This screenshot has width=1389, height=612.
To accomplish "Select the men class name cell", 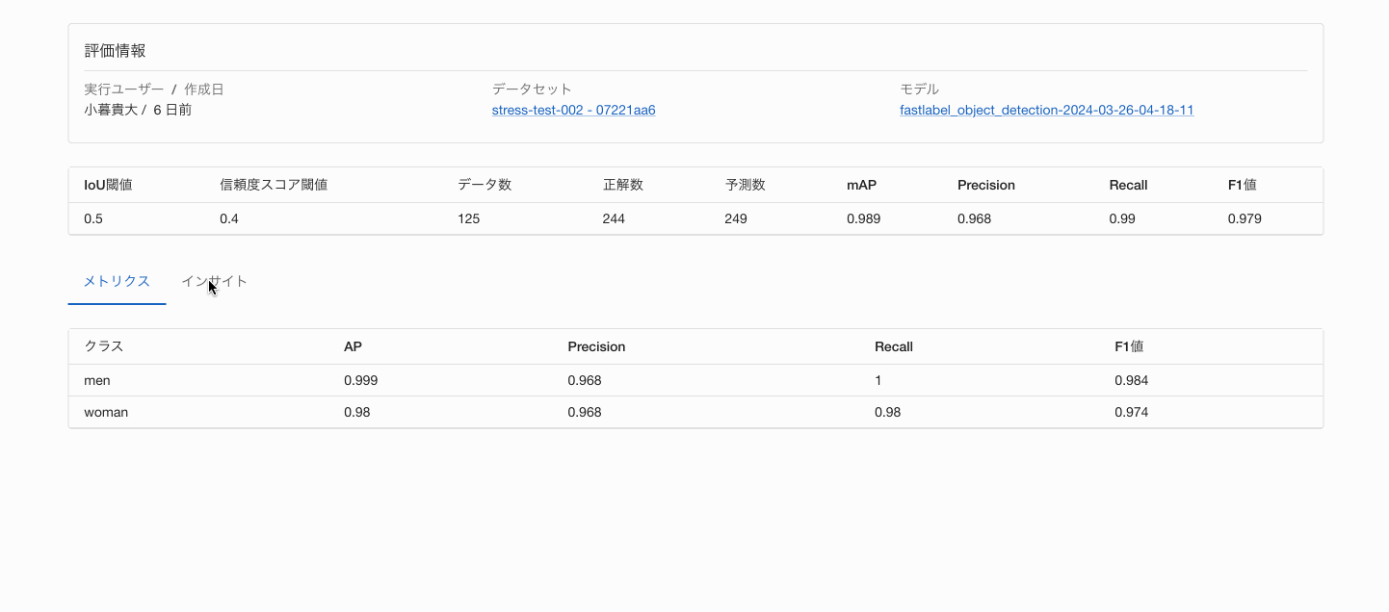I will point(97,380).
